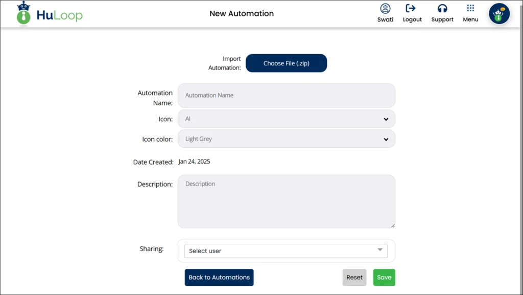Click the Logout icon
523x295 pixels.
412,9
